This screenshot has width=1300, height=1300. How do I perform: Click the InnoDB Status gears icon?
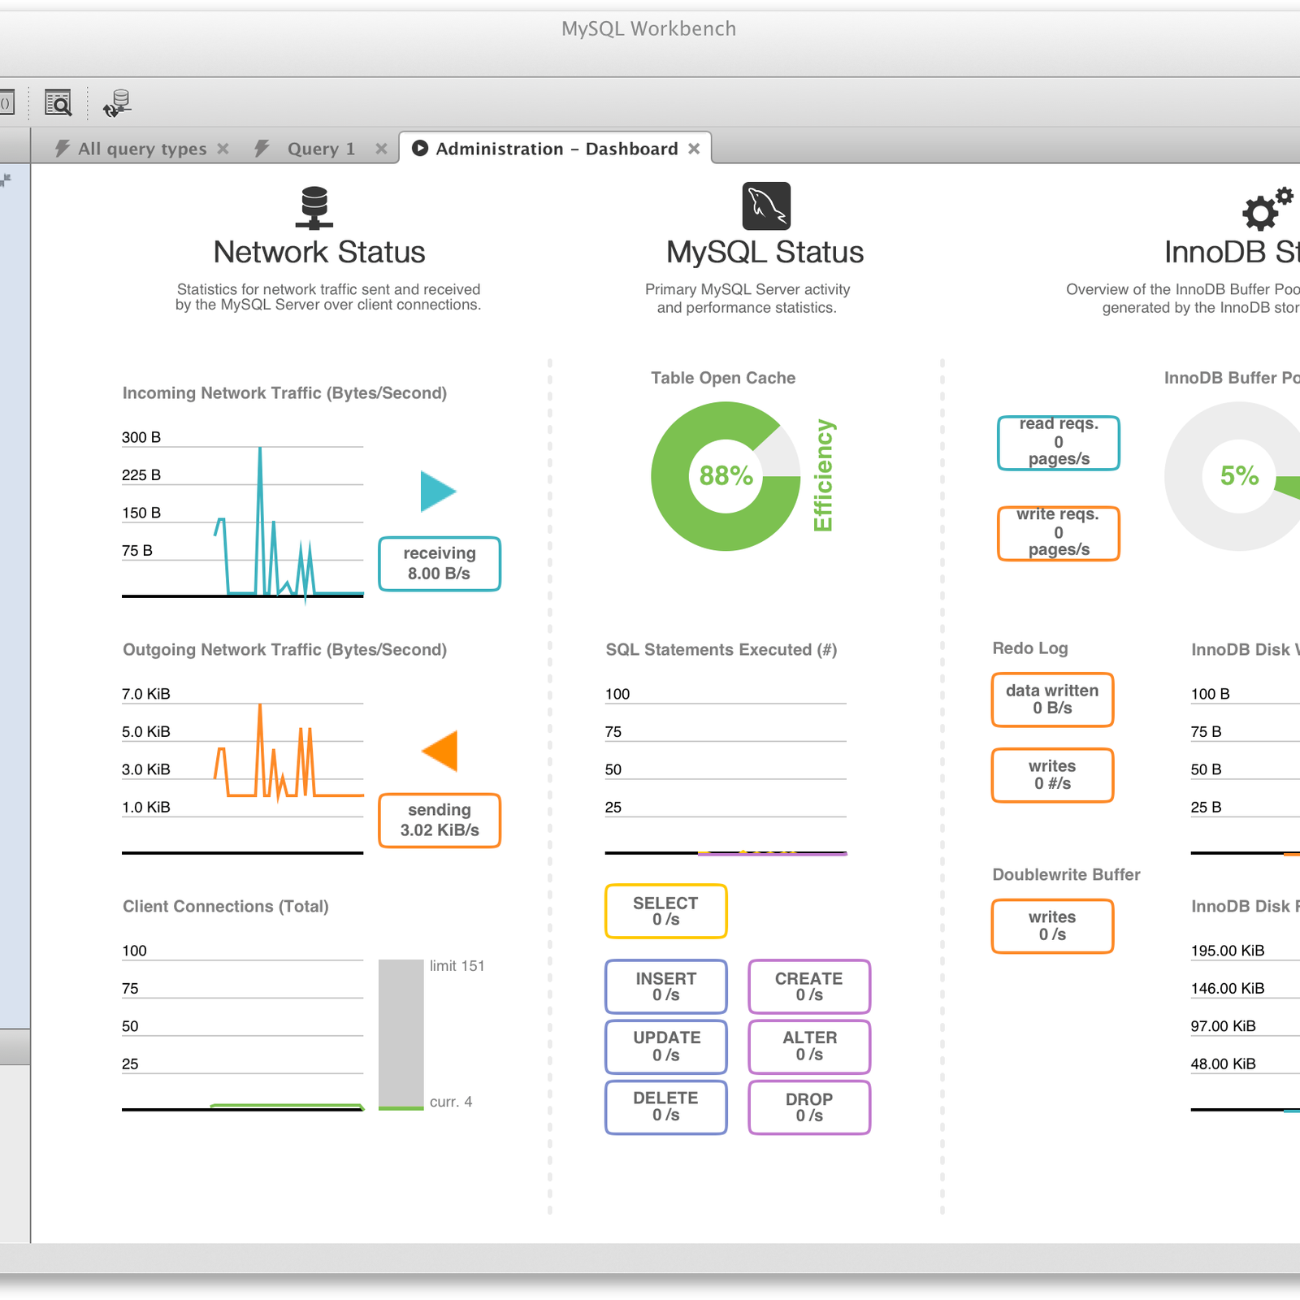[x=1267, y=209]
